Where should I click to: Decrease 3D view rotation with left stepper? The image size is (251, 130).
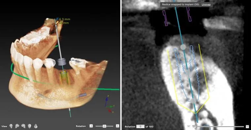(x=91, y=126)
